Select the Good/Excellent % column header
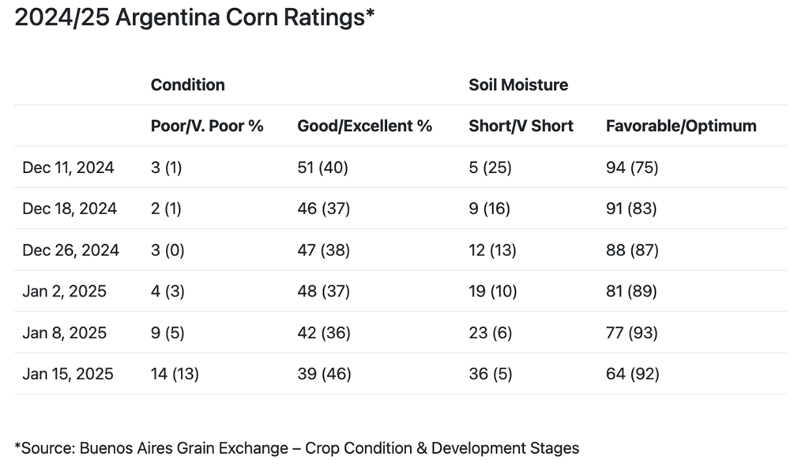The image size is (809, 464). click(x=364, y=126)
